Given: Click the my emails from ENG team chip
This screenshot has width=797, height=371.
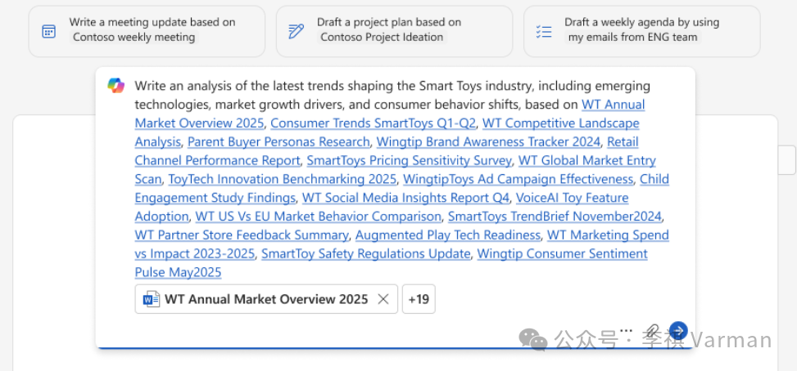Looking at the screenshot, I should pos(633,37).
